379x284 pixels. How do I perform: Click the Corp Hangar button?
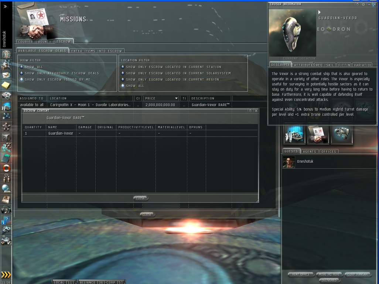point(358,274)
